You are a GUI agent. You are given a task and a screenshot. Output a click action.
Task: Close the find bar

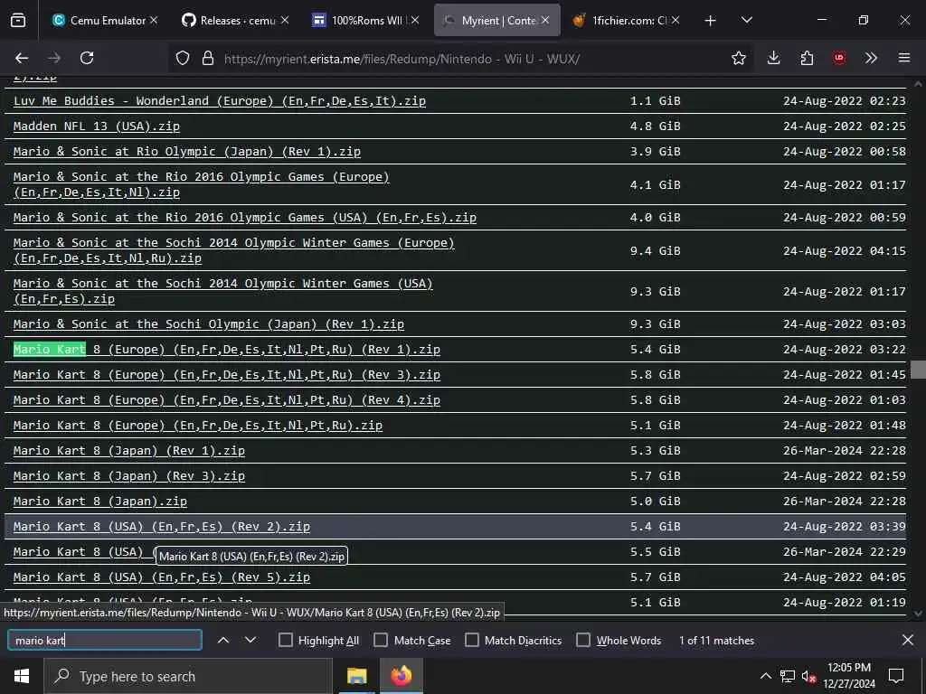point(908,640)
